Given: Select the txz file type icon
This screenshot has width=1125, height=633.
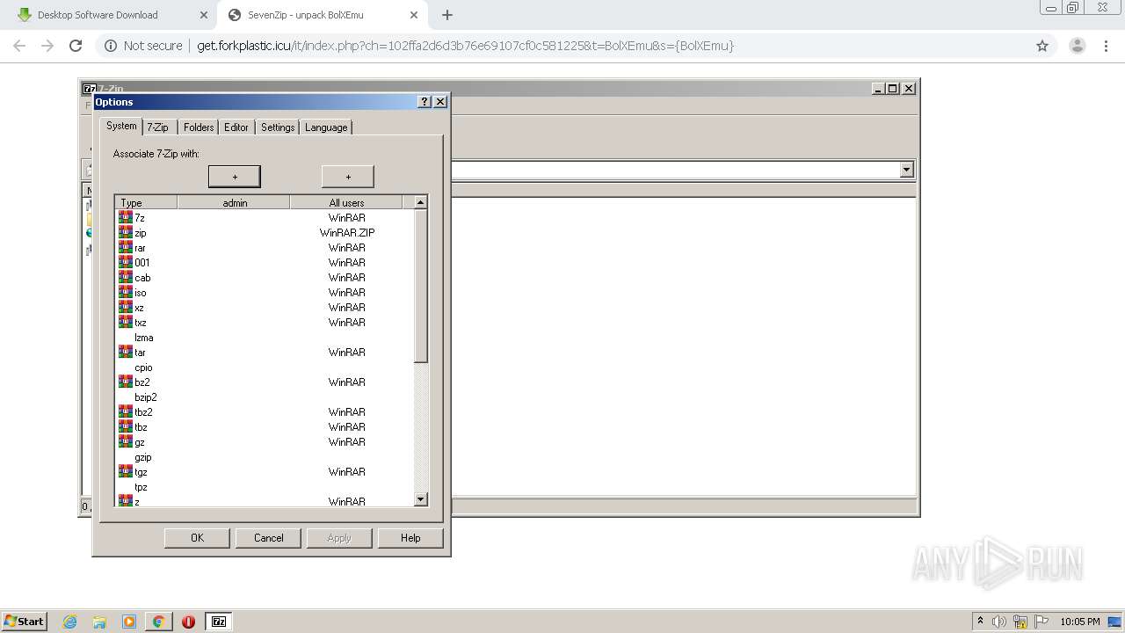Looking at the screenshot, I should pos(126,322).
